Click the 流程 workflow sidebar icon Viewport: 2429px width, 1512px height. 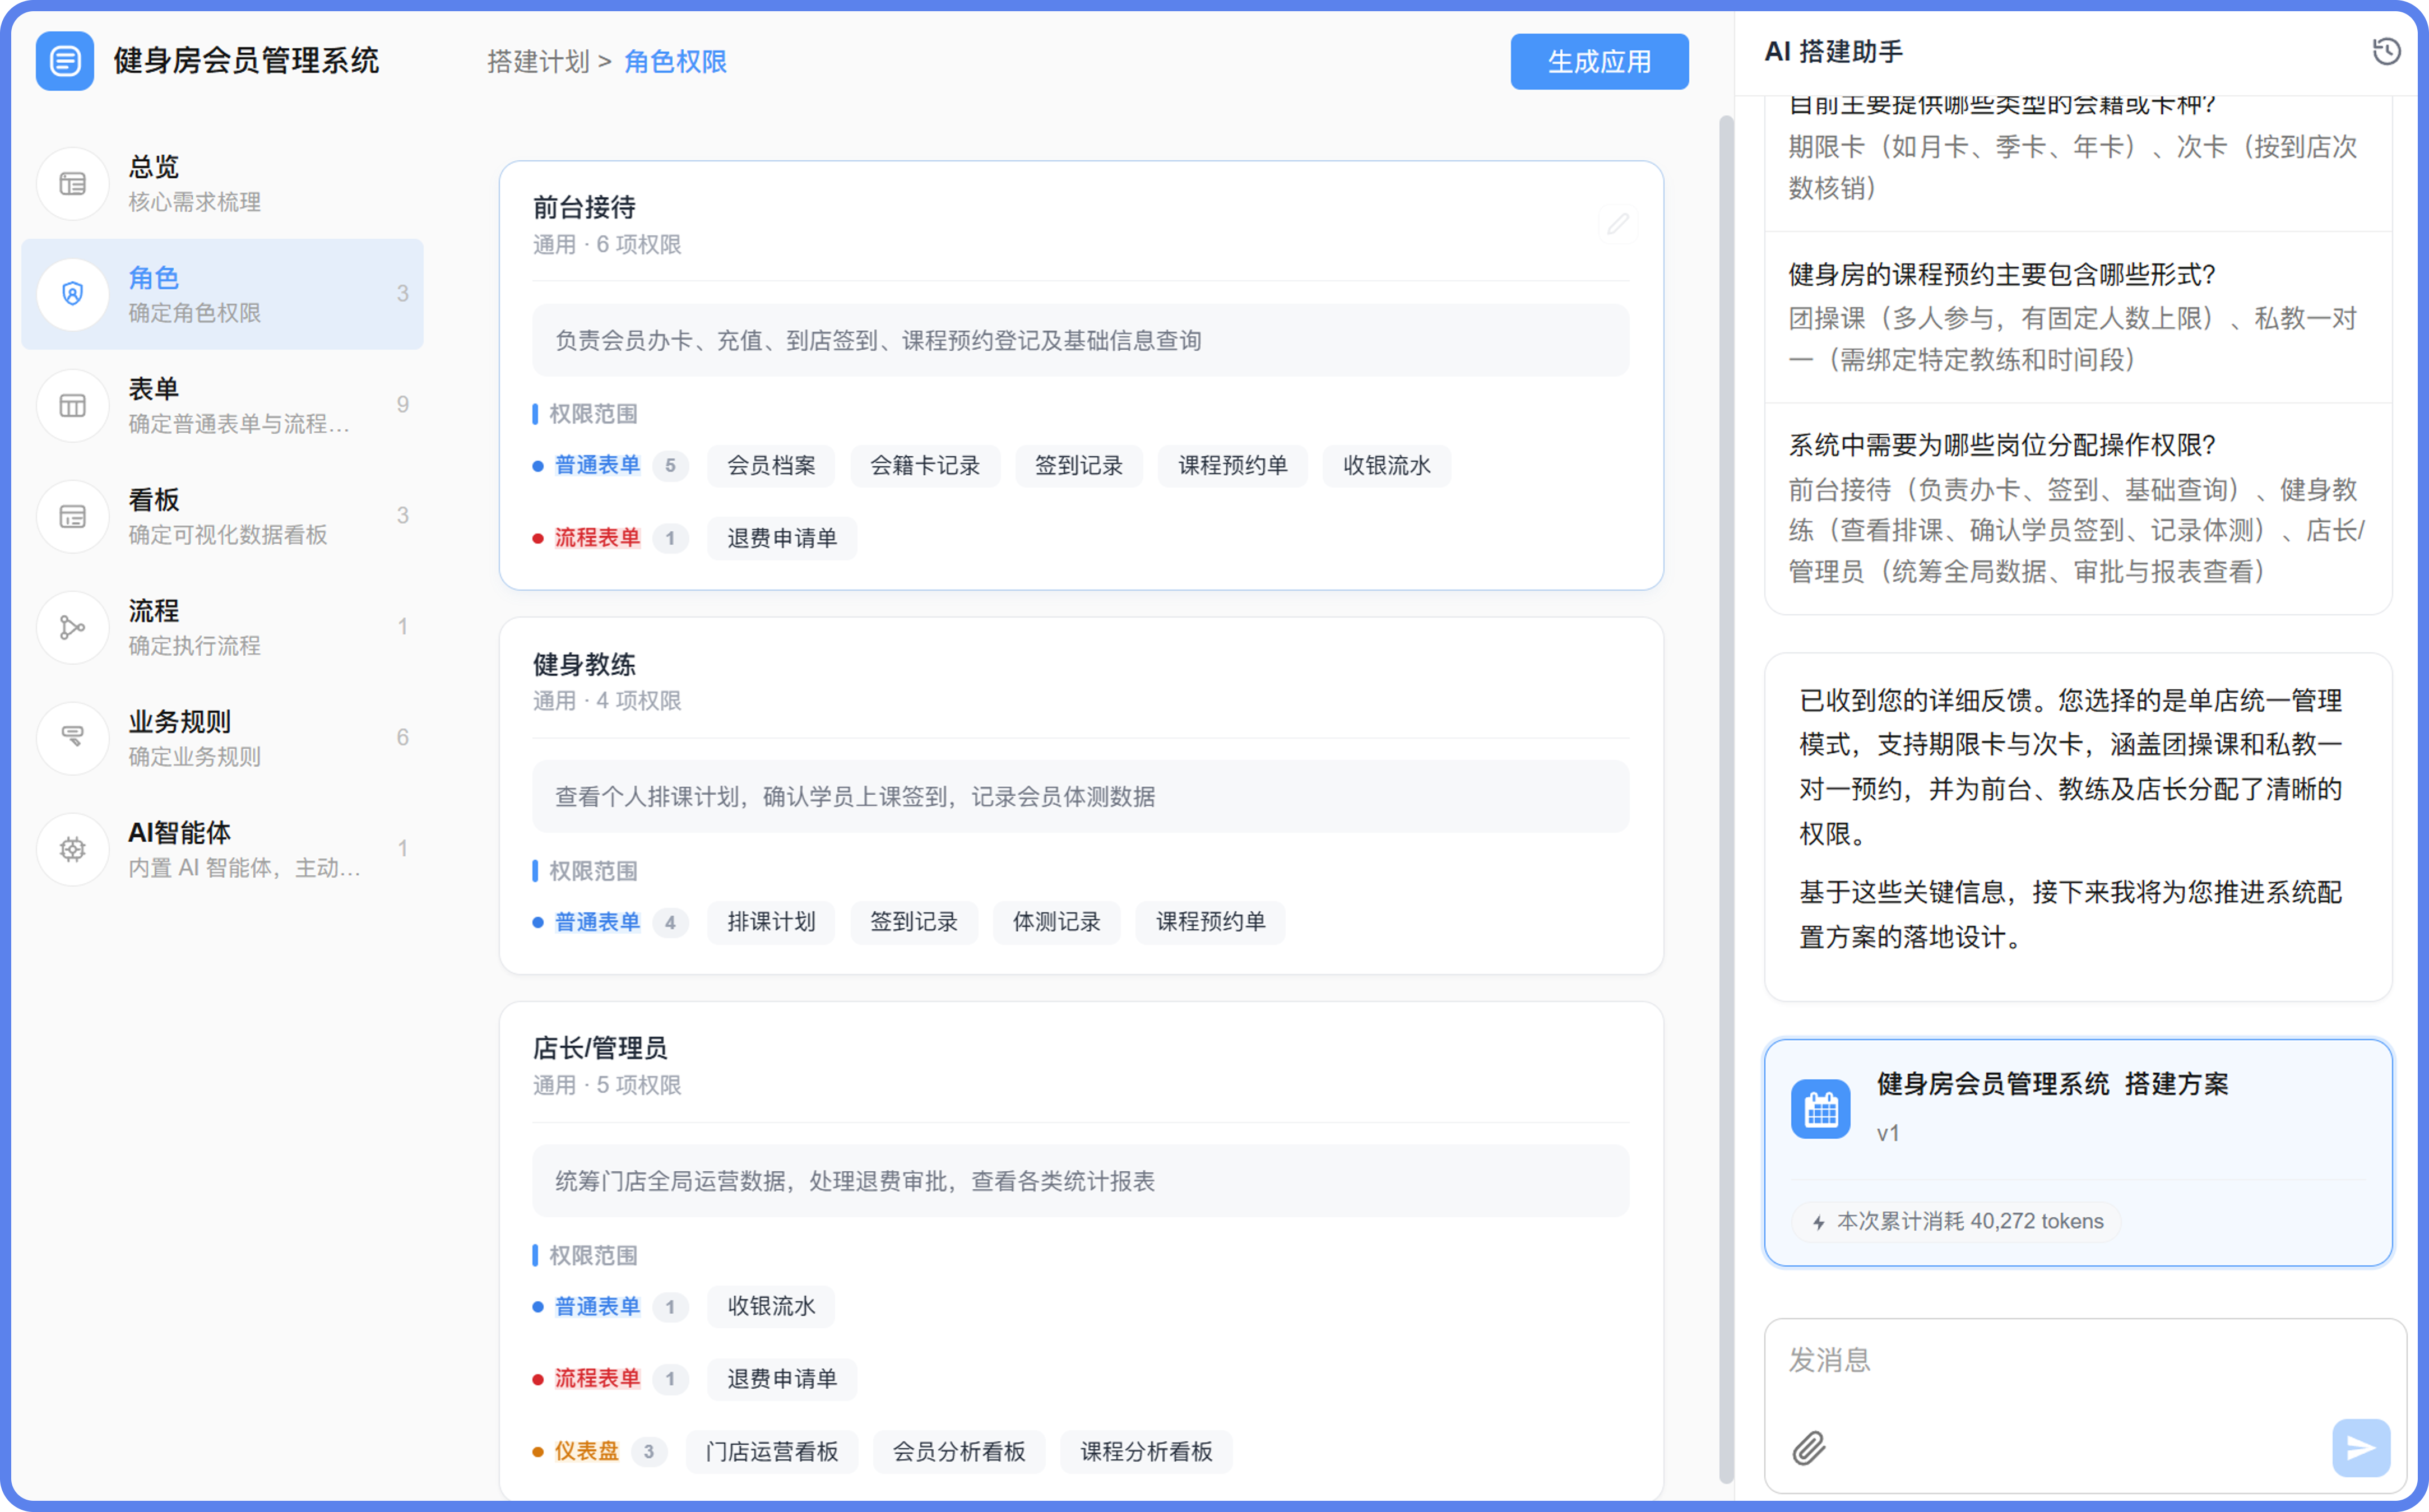point(72,627)
